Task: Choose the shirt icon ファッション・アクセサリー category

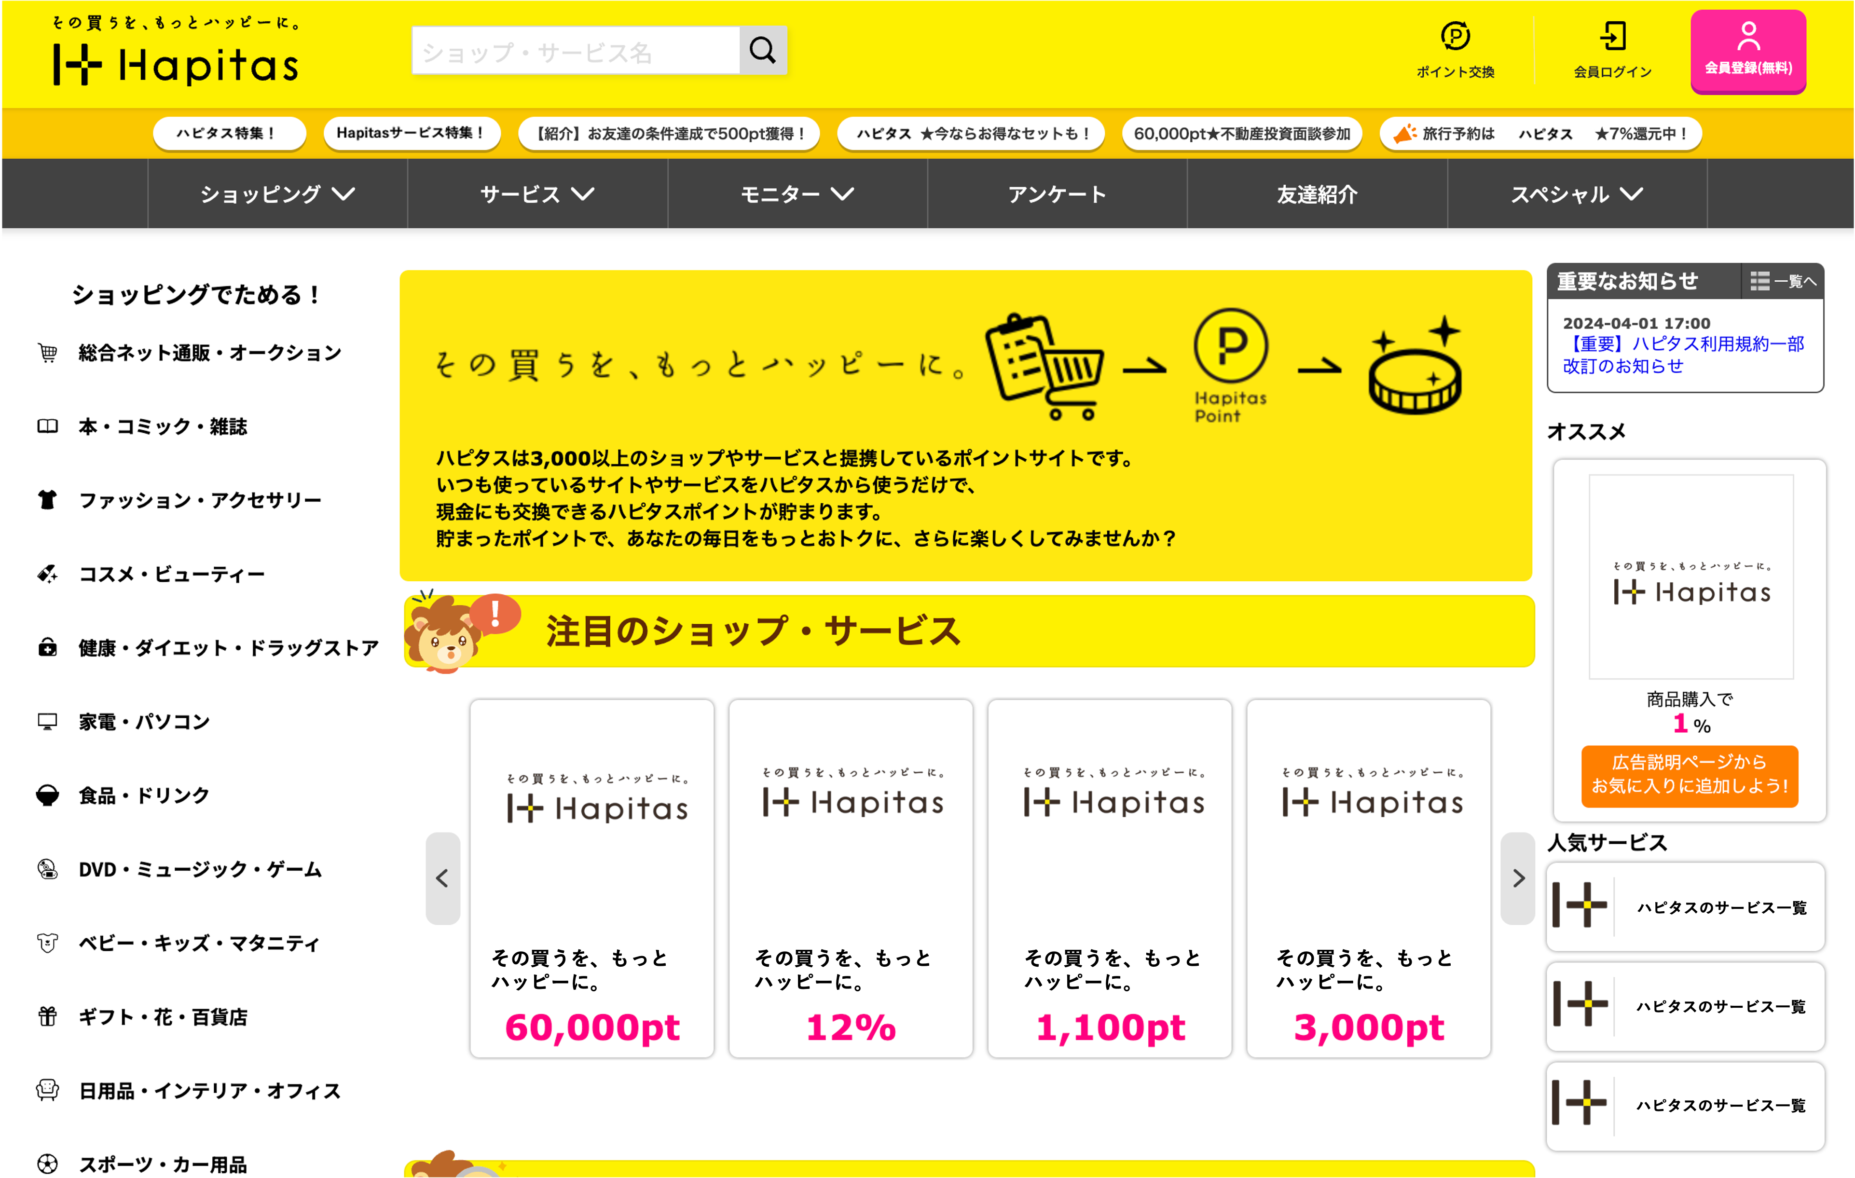Action: [x=179, y=501]
